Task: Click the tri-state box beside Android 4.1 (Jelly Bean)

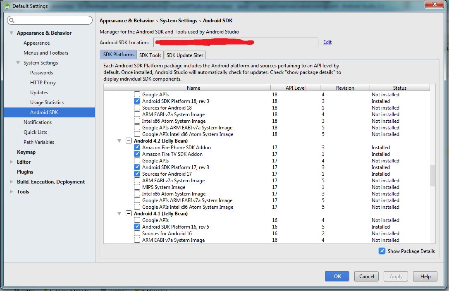Action: pyautogui.click(x=129, y=213)
